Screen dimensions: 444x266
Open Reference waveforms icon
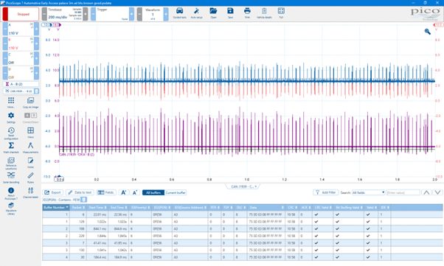point(11,164)
